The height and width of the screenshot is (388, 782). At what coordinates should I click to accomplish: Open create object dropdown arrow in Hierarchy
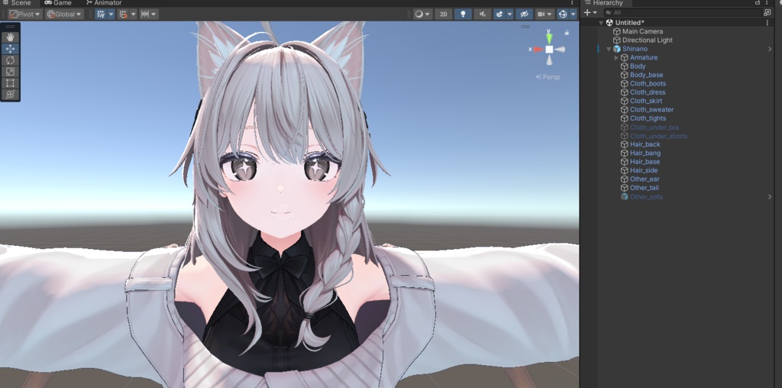pyautogui.click(x=594, y=12)
